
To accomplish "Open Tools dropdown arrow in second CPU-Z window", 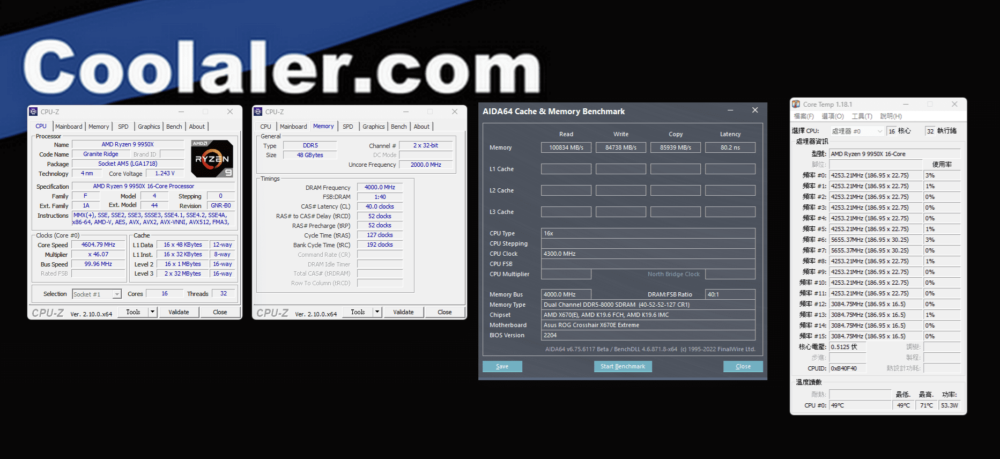I will (377, 312).
